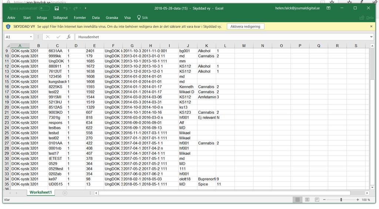Expand the Name Box dropdown arrow
Screen dimensions: 379x209
tap(31, 37)
